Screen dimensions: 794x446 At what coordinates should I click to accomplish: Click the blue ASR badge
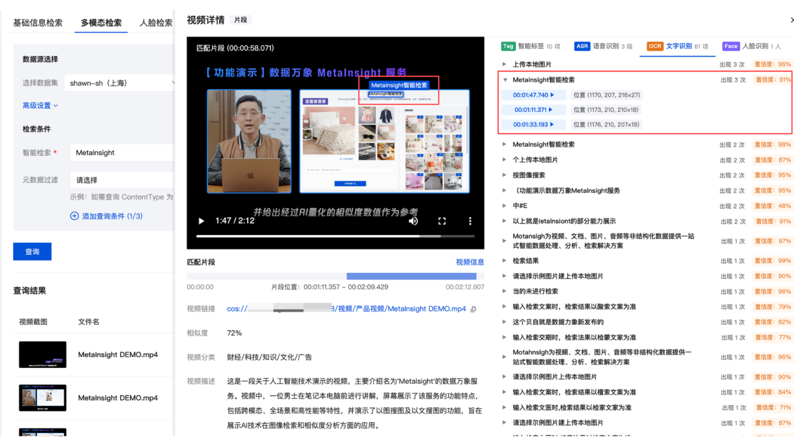(582, 46)
